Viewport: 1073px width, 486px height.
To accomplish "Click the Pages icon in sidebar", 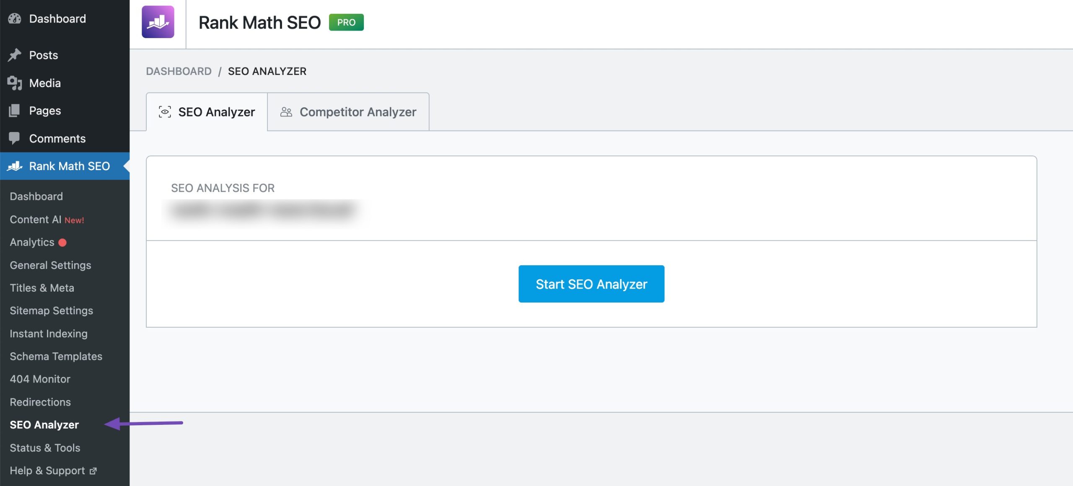I will click(x=15, y=111).
